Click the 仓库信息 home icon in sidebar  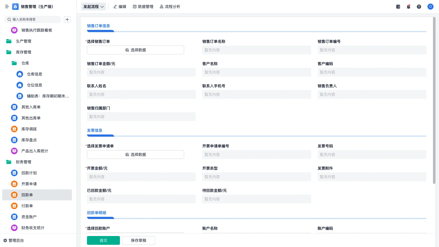click(19, 74)
